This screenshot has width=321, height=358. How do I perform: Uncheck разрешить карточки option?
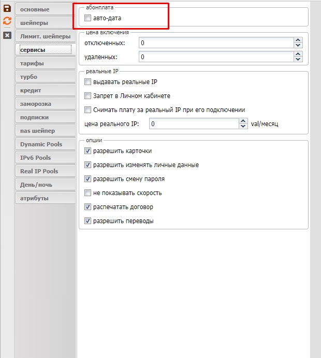[87, 151]
